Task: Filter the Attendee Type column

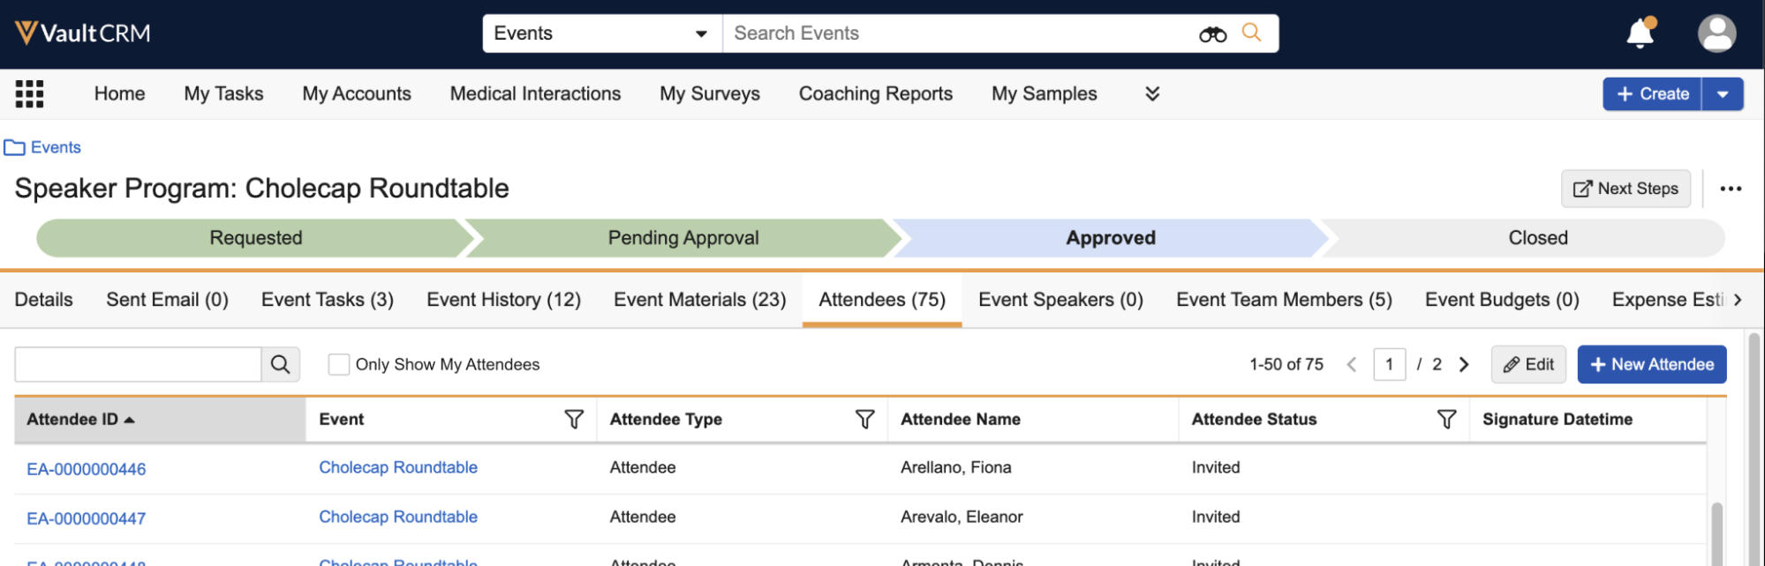Action: [x=864, y=420]
